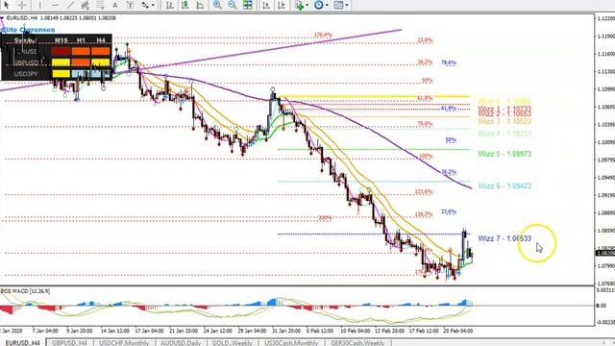Open the GBPUSD,H4 chart tab

[x=70, y=343]
